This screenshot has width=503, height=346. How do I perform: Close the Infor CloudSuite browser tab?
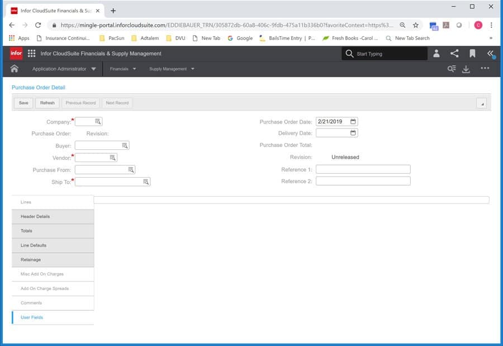(x=97, y=11)
